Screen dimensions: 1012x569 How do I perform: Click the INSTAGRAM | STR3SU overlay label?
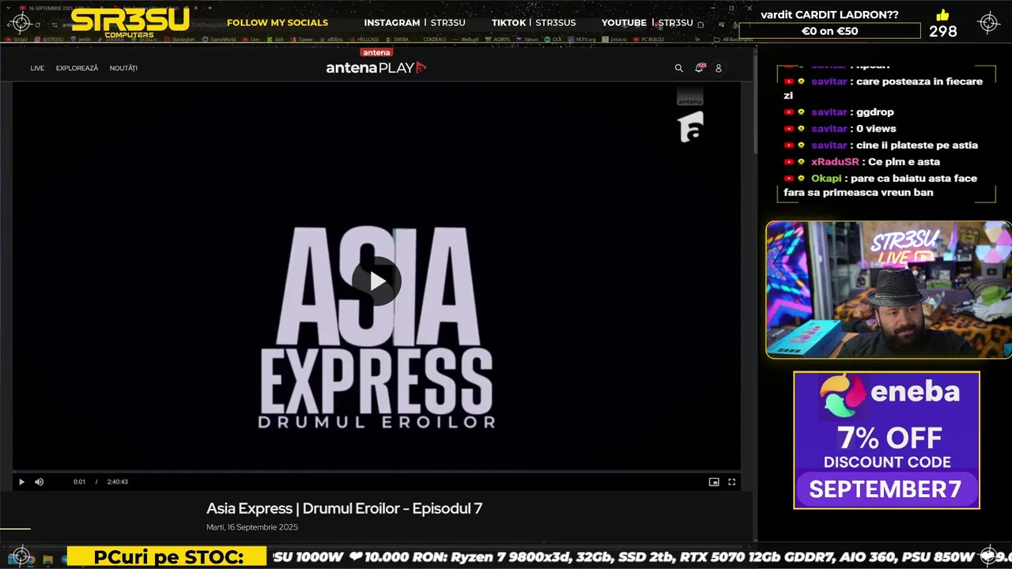[x=414, y=23]
